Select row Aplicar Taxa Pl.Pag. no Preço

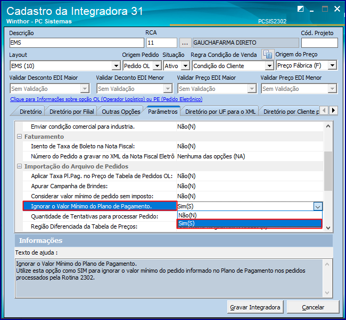pyautogui.click(x=173, y=176)
